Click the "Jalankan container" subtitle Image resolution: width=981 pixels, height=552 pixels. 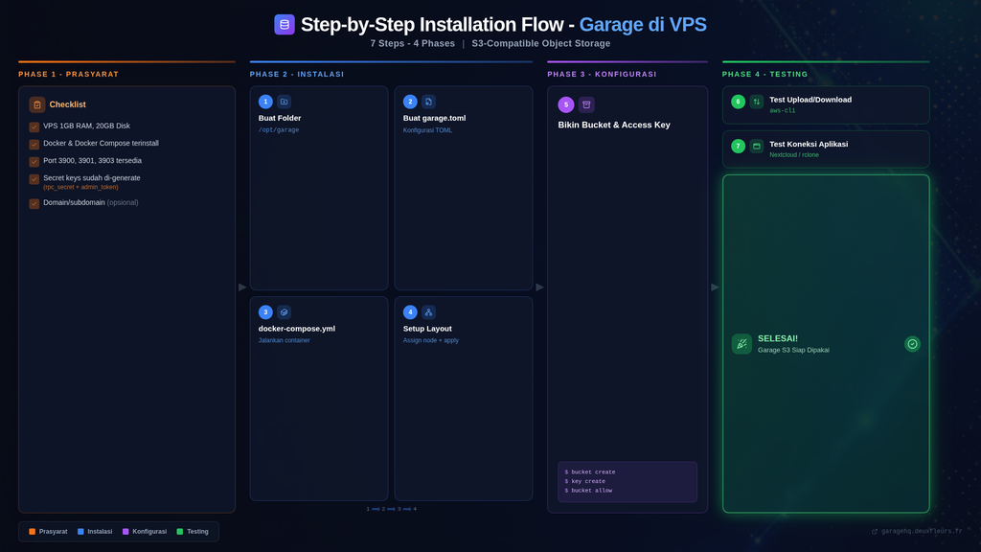pos(284,340)
